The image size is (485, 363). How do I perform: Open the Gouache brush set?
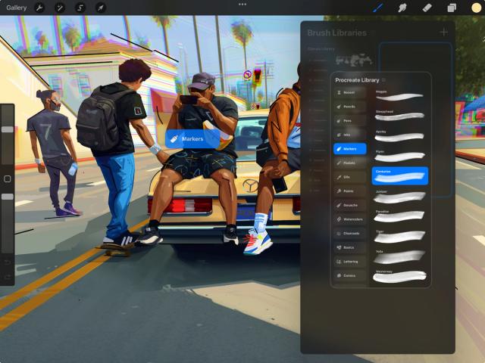click(350, 205)
